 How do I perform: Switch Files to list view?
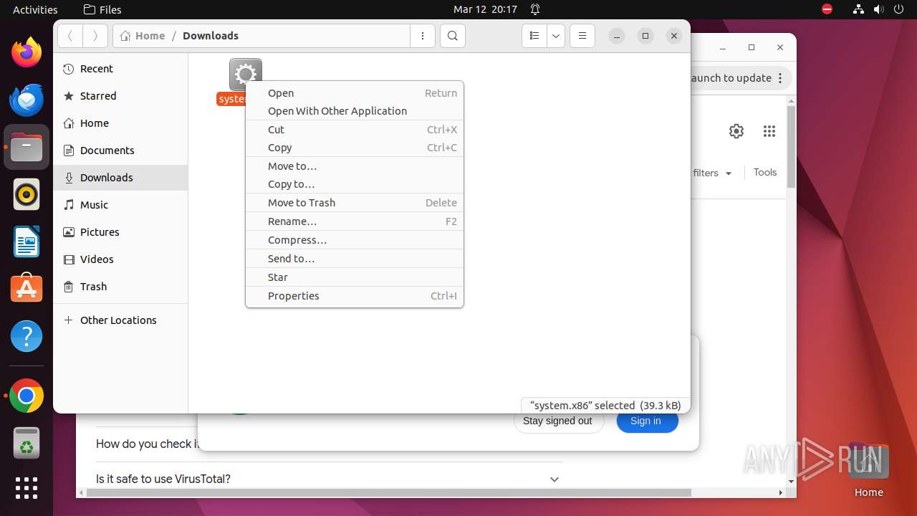tap(534, 36)
